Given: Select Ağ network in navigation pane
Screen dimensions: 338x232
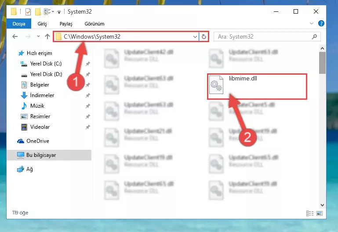Looking at the screenshot, I should pos(29,169).
